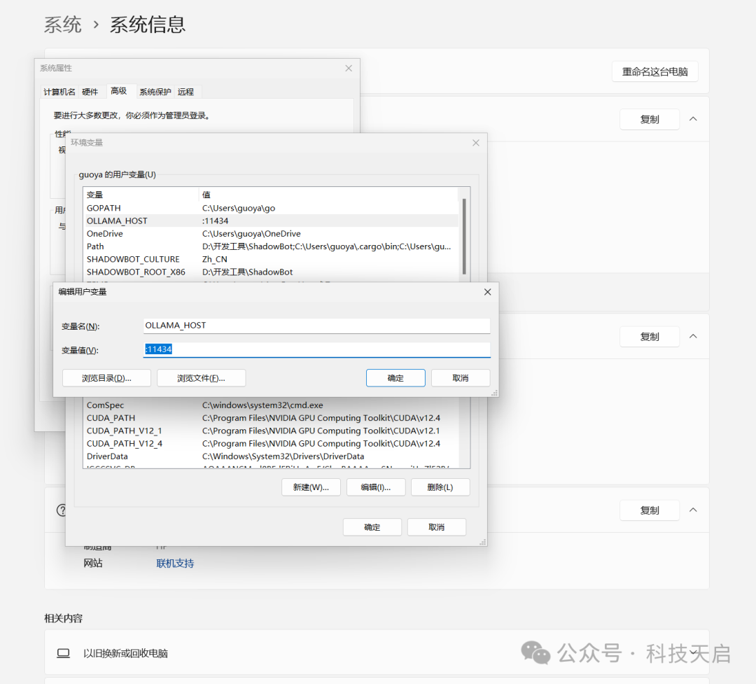Image resolution: width=756 pixels, height=684 pixels.
Task: Click 重命名这台电脑 button
Action: (654, 71)
